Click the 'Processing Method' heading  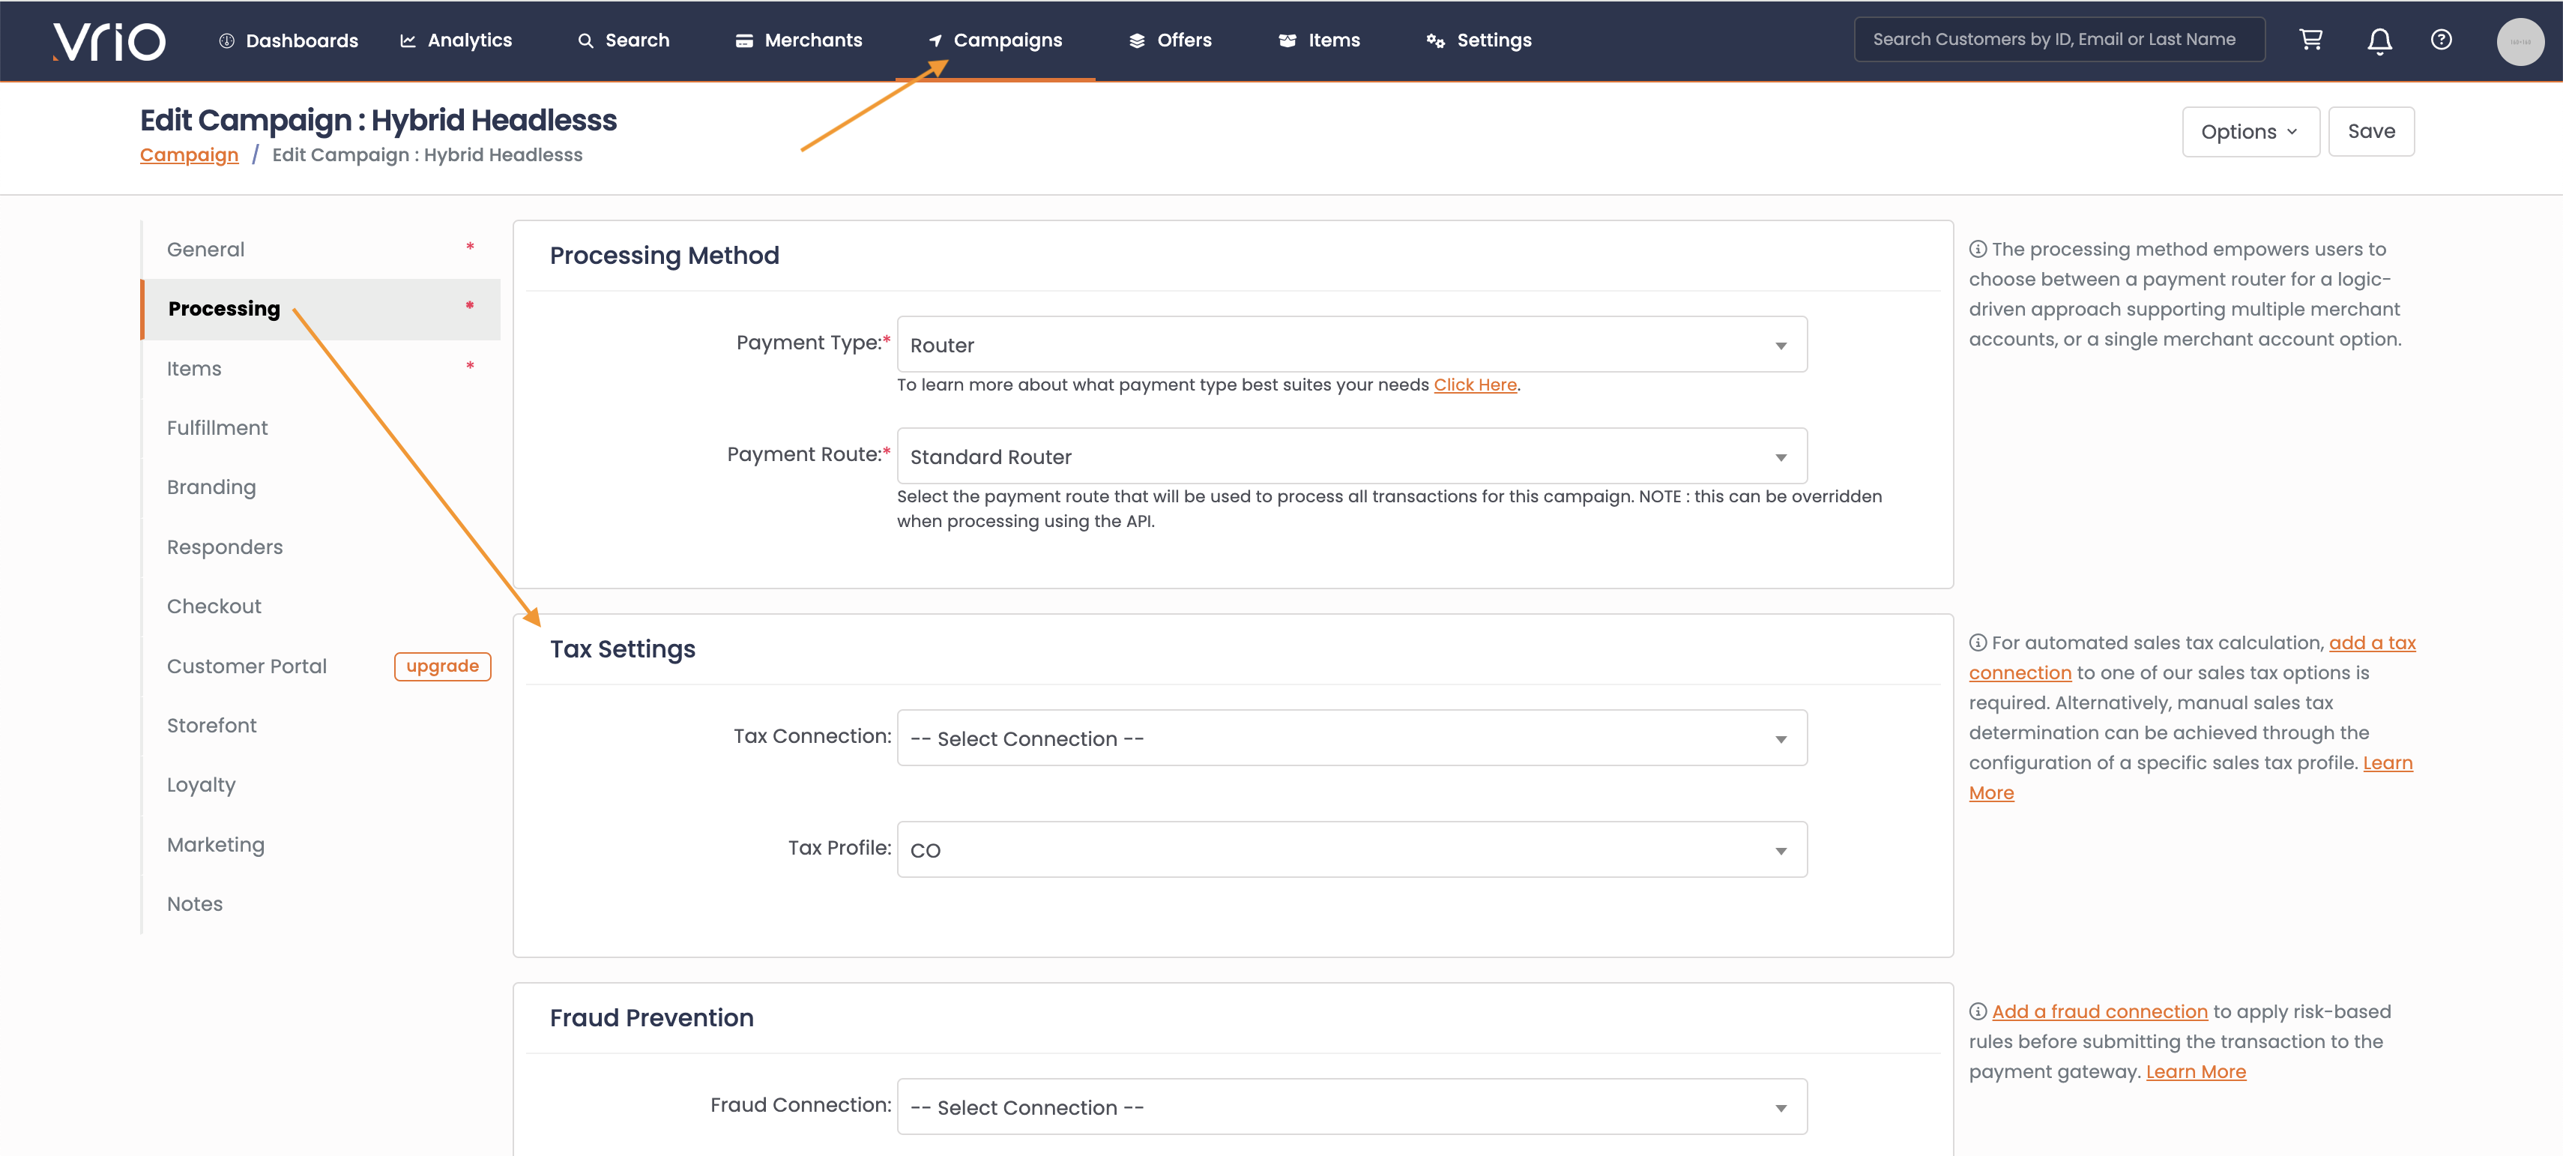click(x=665, y=256)
